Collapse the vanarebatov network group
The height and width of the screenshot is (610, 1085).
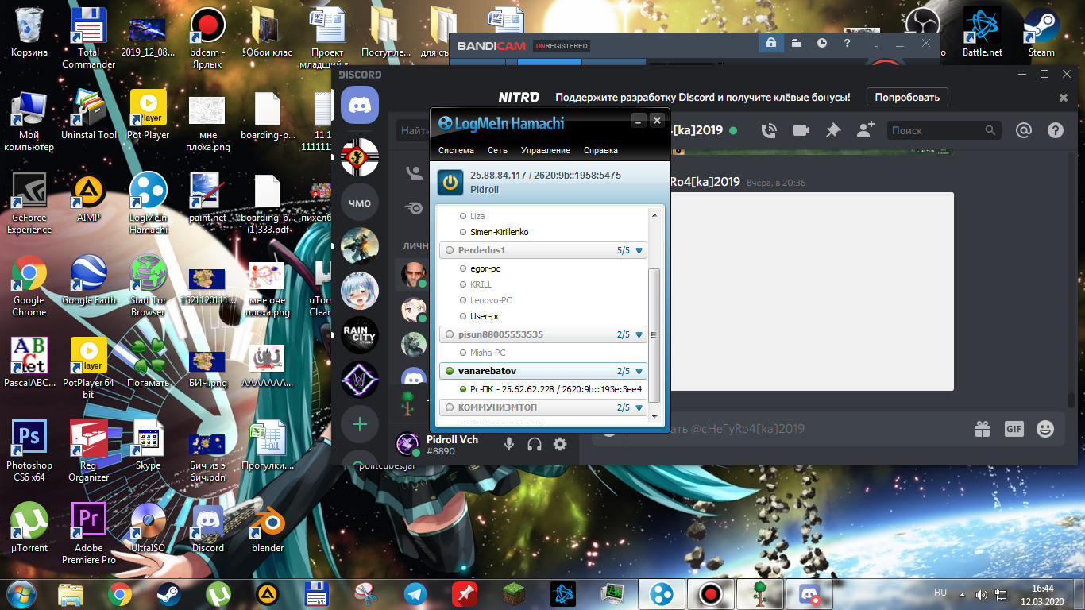pyautogui.click(x=639, y=371)
